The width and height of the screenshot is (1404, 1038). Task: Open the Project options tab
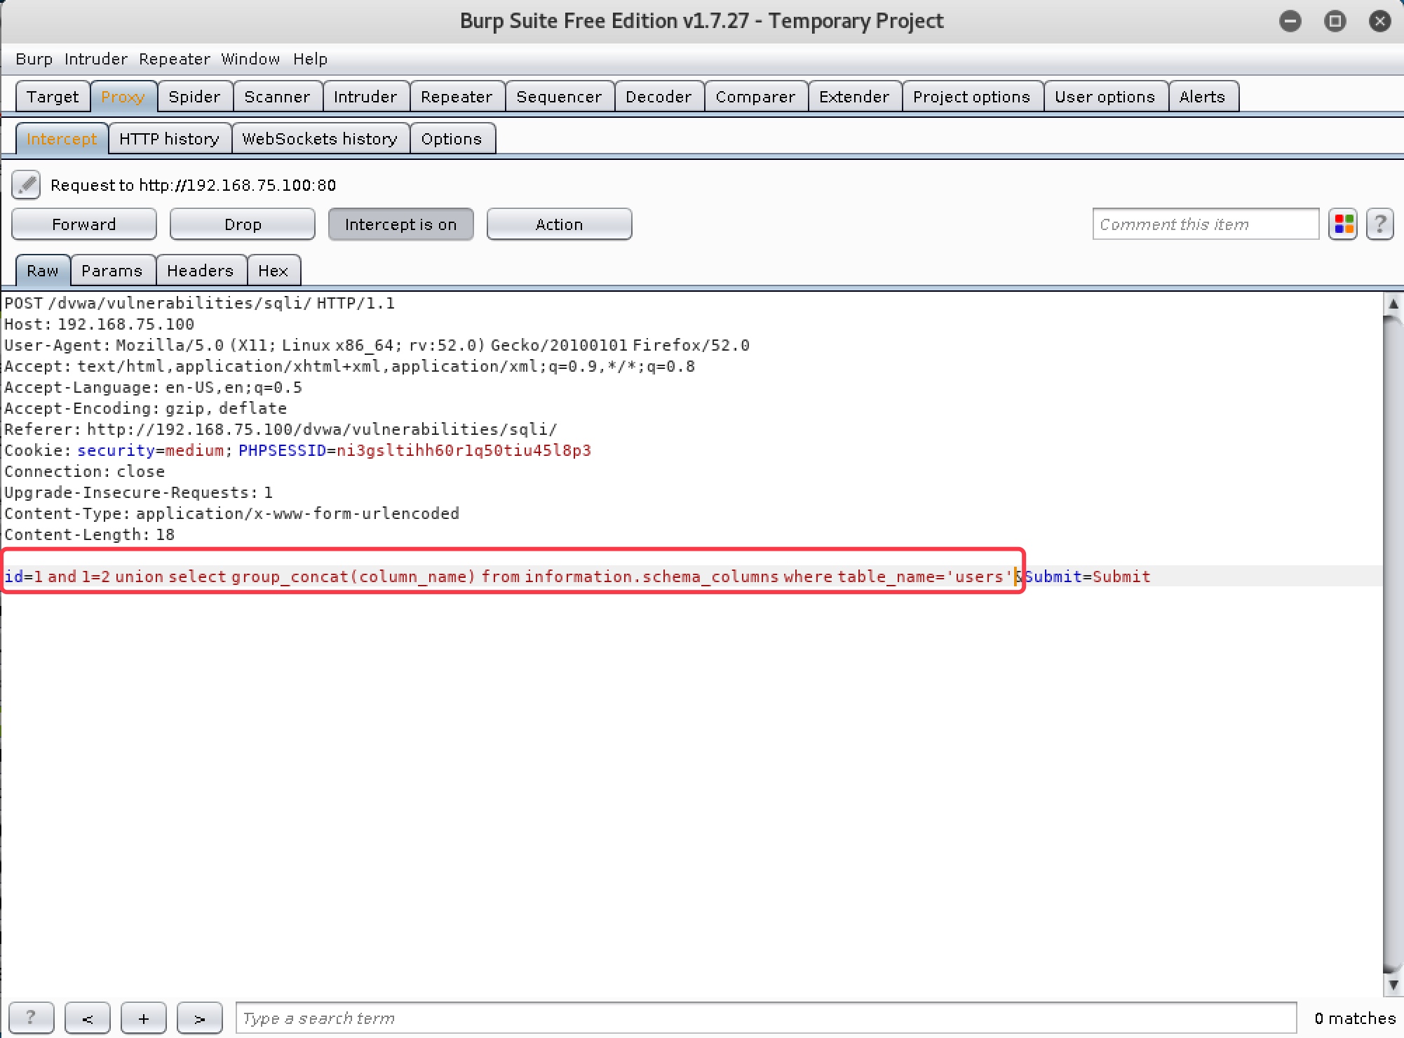tap(971, 97)
